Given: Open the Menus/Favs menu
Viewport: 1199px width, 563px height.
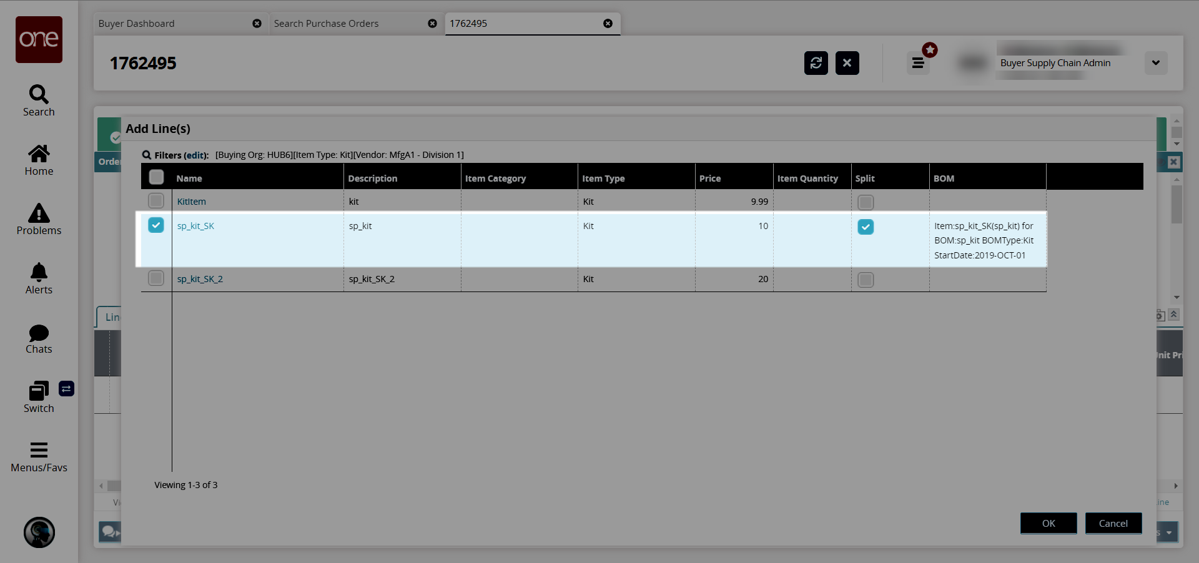Looking at the screenshot, I should (x=39, y=457).
